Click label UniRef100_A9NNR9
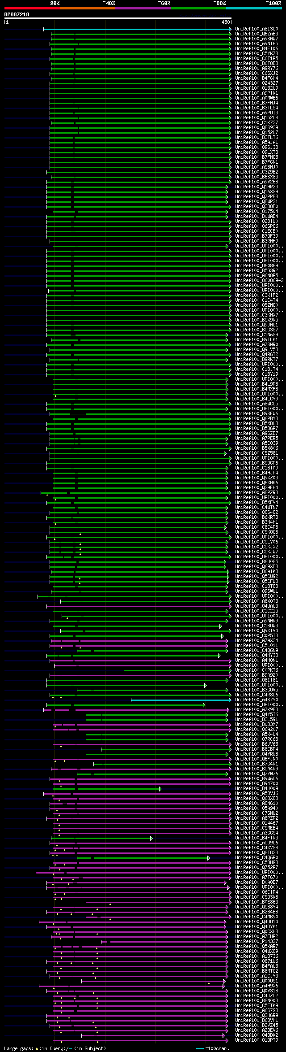 (257, 621)
